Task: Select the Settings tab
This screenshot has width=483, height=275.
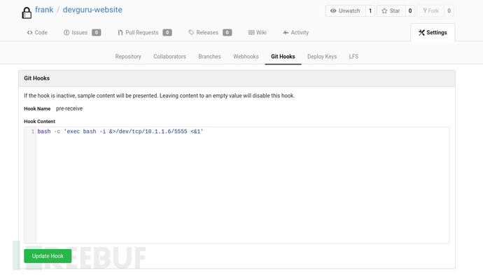Action: pos(433,33)
